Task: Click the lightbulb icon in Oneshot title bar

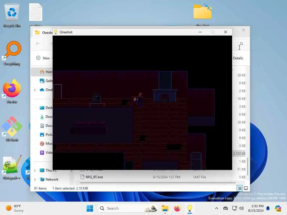Action: [56, 32]
